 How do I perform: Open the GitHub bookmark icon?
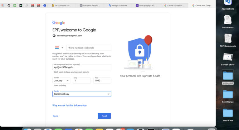(9, 6)
